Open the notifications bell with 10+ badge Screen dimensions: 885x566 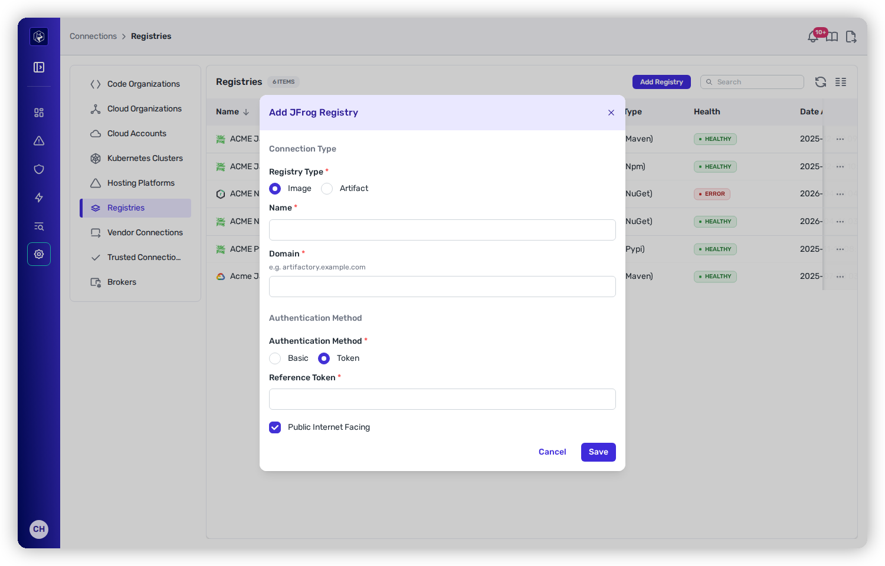[x=814, y=37]
